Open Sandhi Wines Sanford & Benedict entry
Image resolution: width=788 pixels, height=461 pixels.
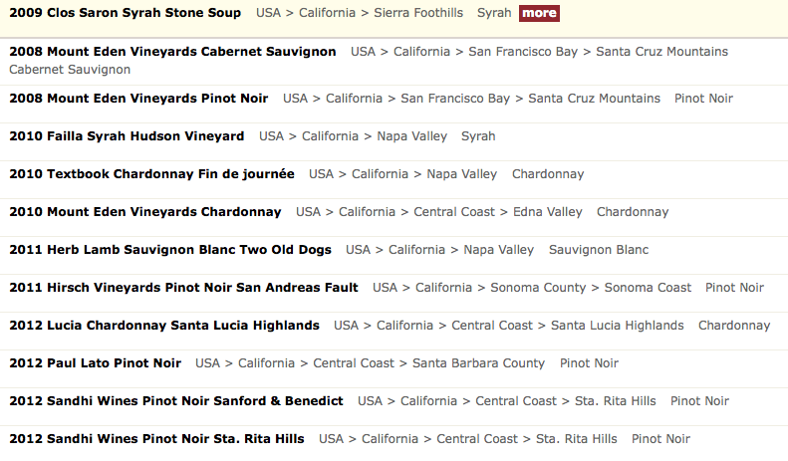pyautogui.click(x=176, y=401)
